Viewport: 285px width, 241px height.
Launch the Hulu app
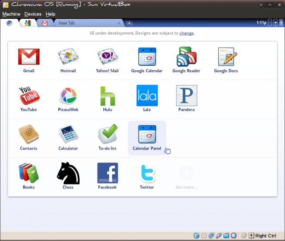[108, 96]
